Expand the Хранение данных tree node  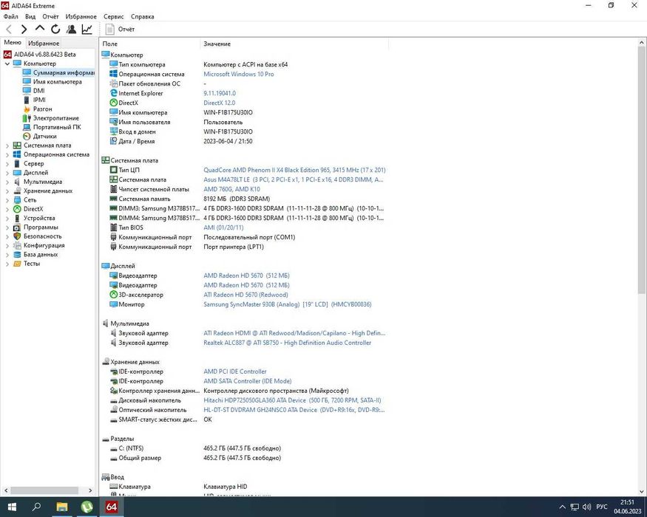pyautogui.click(x=7, y=191)
